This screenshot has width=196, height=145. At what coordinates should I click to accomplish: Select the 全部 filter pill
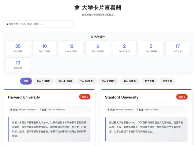click(x=26, y=81)
